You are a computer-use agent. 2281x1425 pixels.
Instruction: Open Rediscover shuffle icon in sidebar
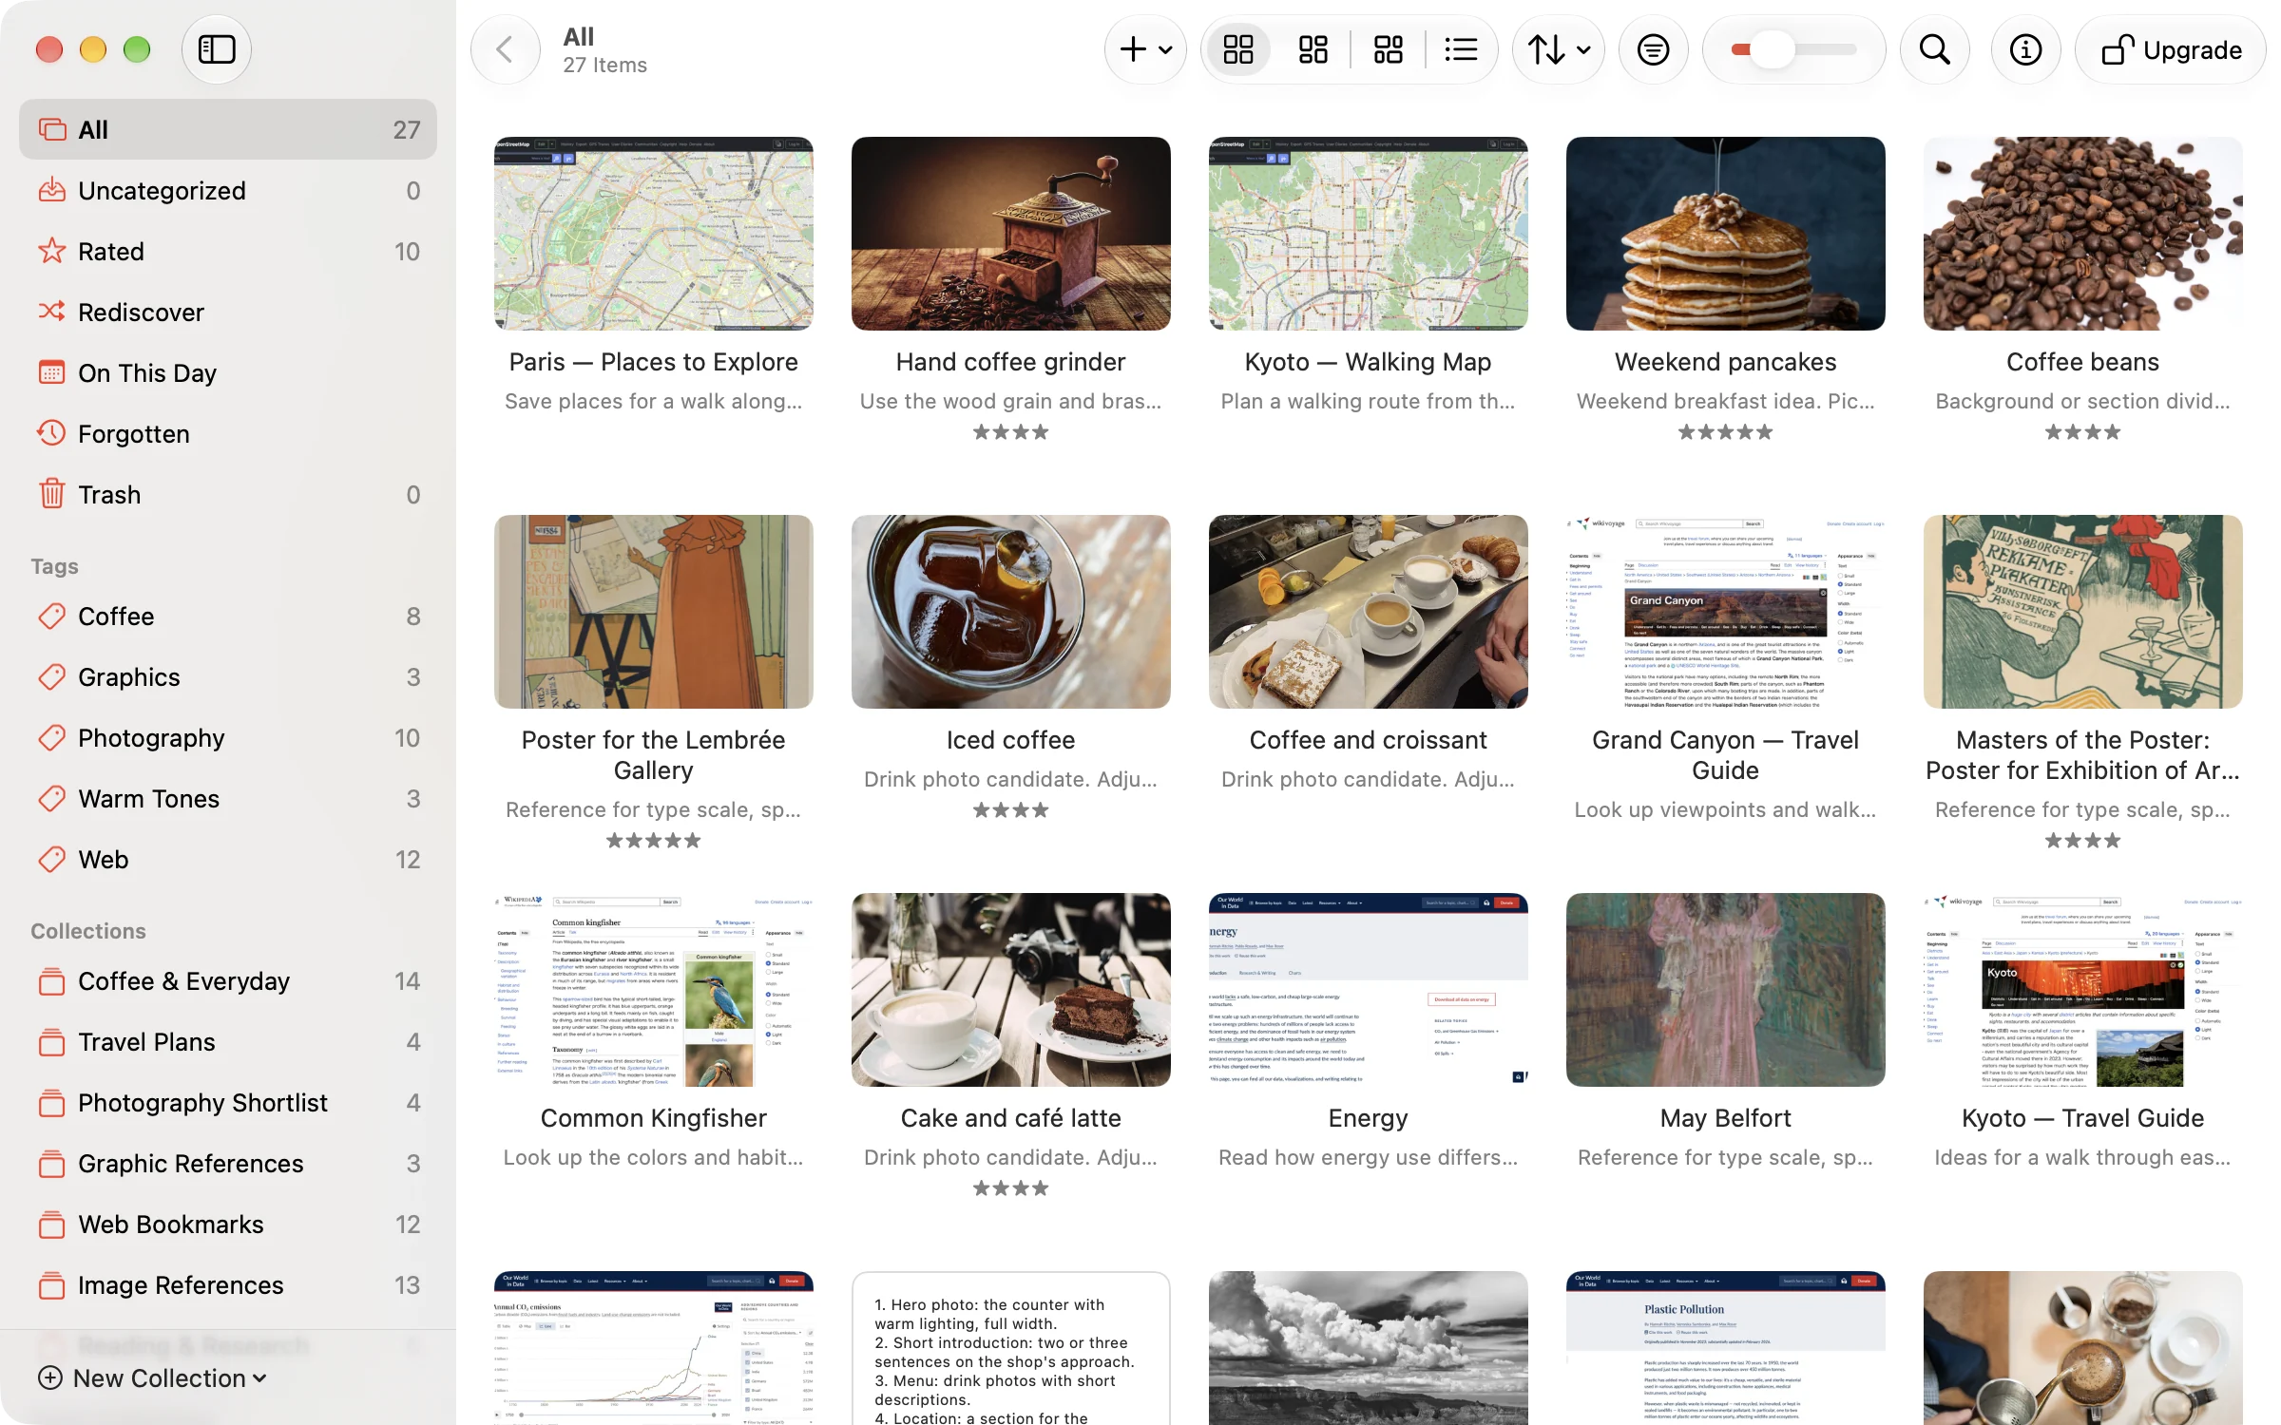[x=51, y=313]
